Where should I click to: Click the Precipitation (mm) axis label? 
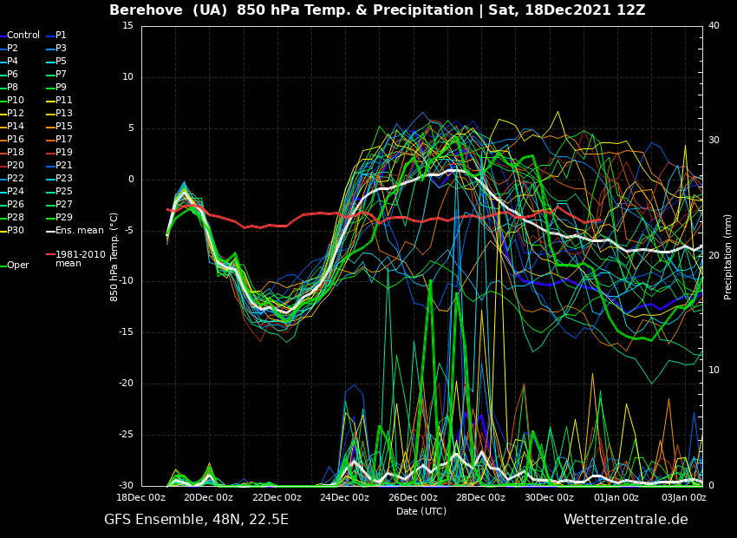point(728,256)
